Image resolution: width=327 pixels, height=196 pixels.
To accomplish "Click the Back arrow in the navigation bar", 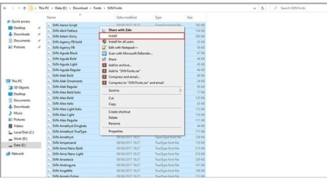I will click(4, 9).
